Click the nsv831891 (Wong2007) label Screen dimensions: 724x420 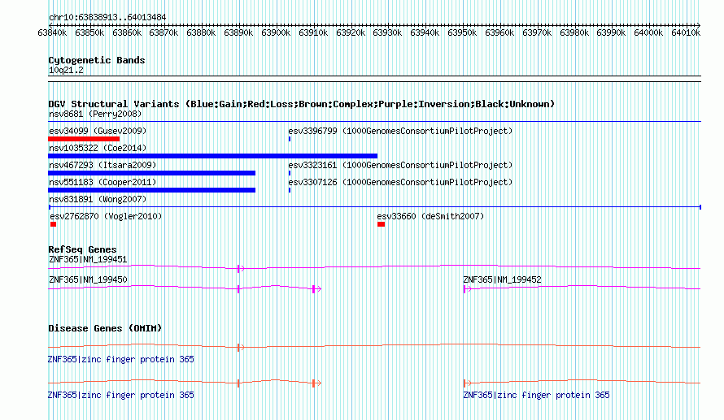pos(98,199)
